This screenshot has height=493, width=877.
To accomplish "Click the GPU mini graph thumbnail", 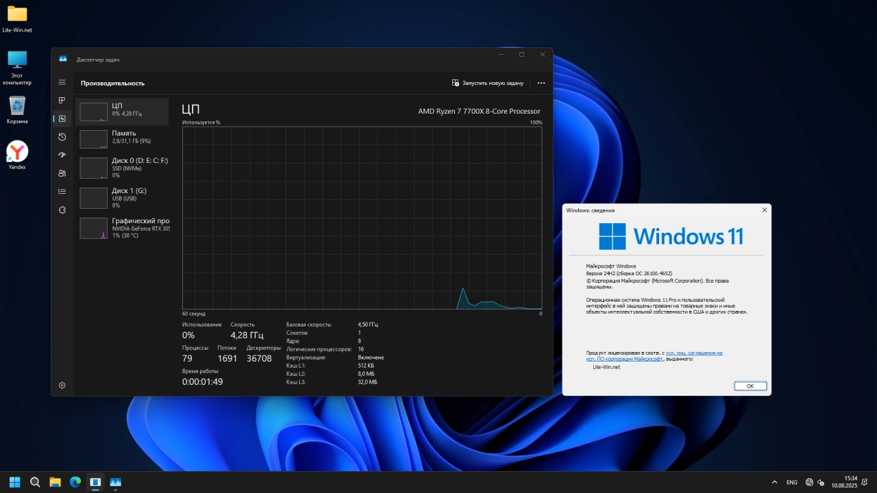I will 94,228.
